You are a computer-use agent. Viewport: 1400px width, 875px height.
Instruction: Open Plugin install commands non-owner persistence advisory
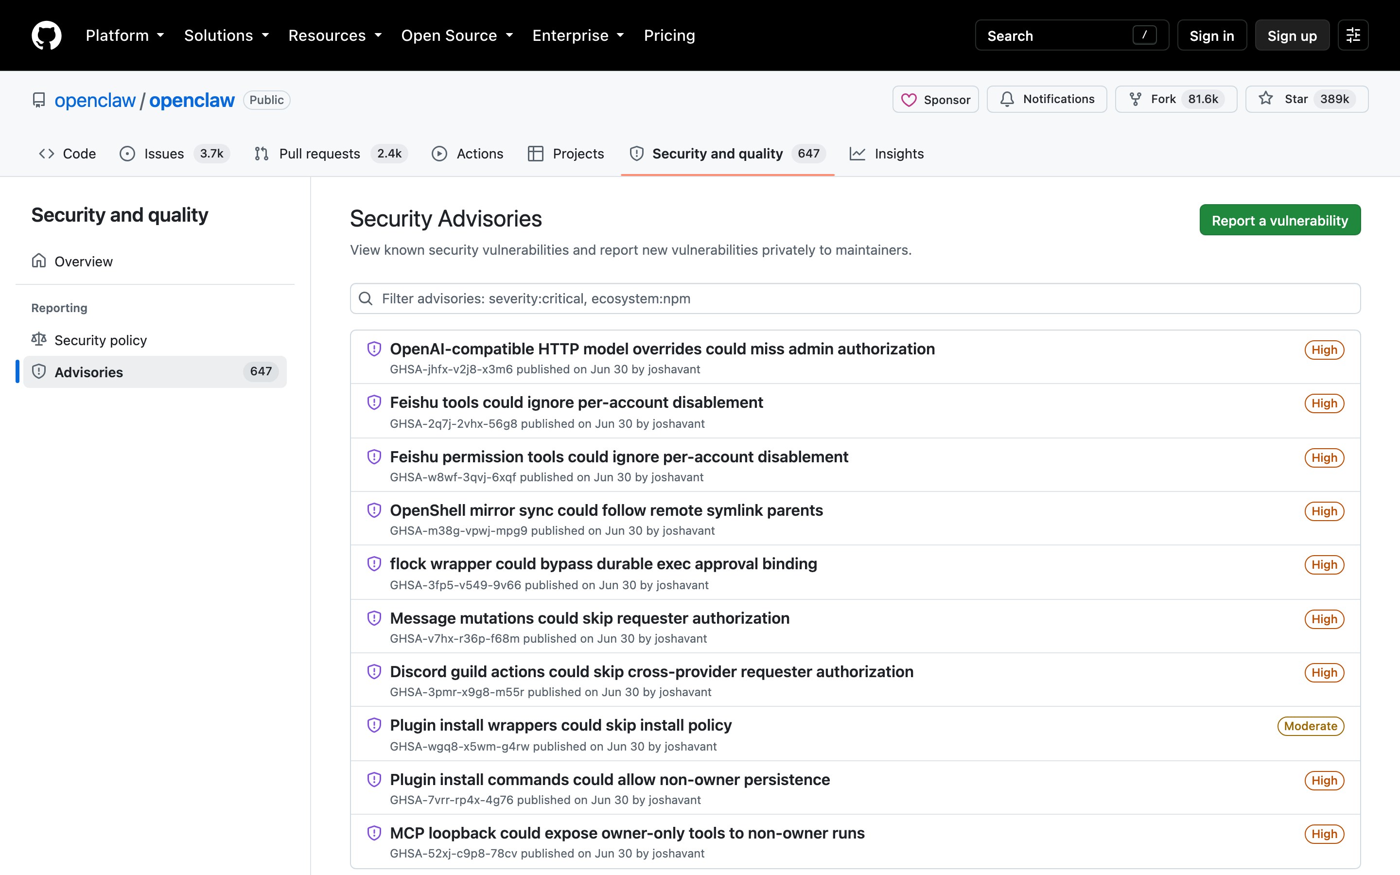tap(610, 780)
